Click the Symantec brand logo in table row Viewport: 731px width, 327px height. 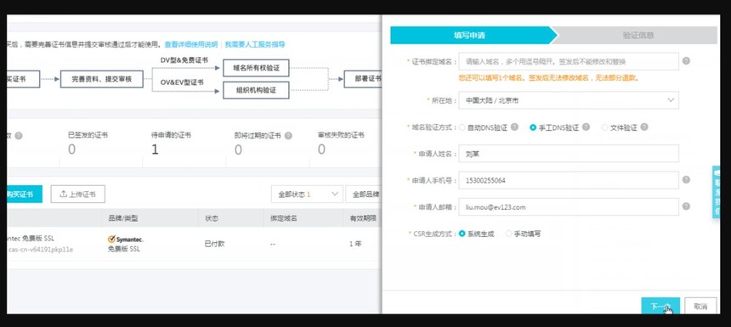point(126,239)
